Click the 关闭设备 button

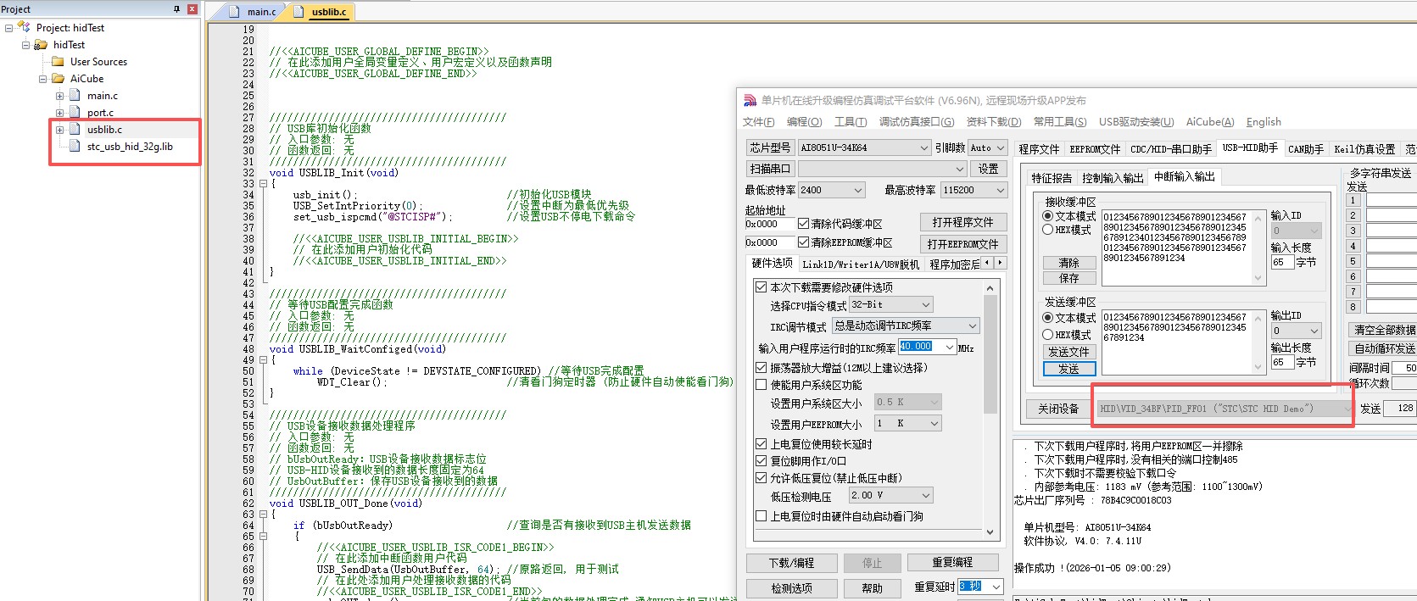pyautogui.click(x=1058, y=409)
